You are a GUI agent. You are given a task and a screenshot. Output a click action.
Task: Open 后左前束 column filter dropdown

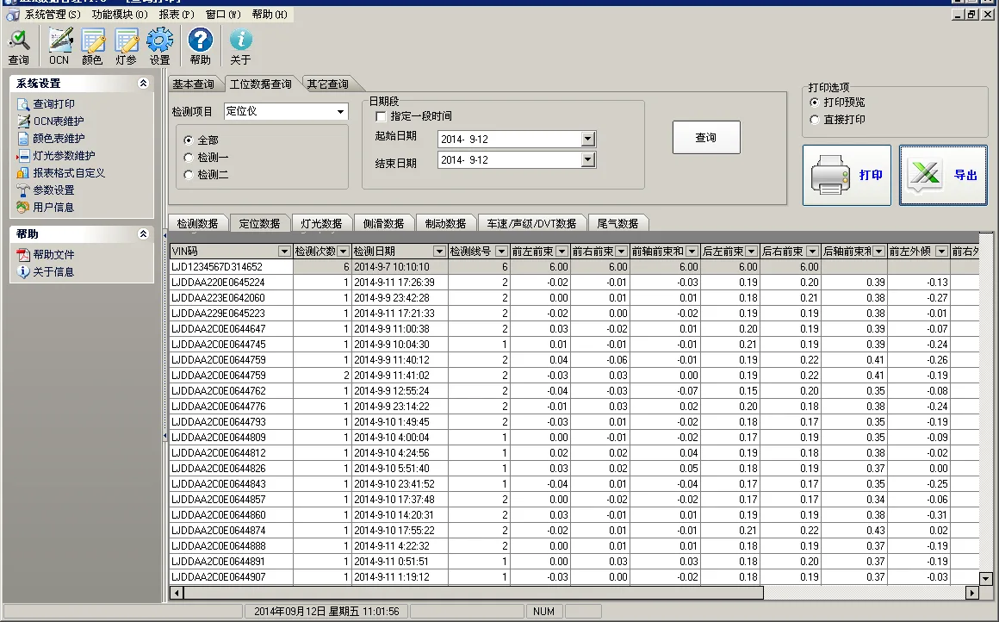(x=751, y=252)
